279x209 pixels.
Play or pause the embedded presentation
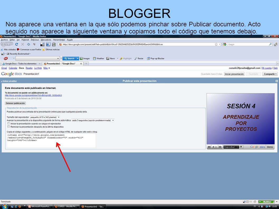tap(215, 147)
